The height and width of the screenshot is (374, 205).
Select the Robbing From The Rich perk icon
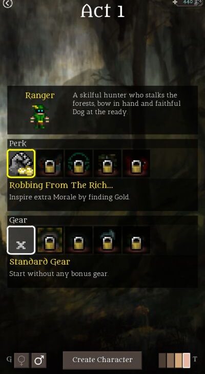click(21, 163)
